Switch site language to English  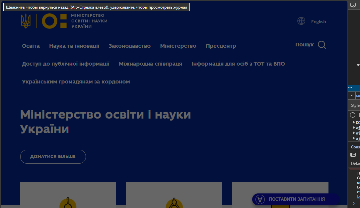click(319, 22)
